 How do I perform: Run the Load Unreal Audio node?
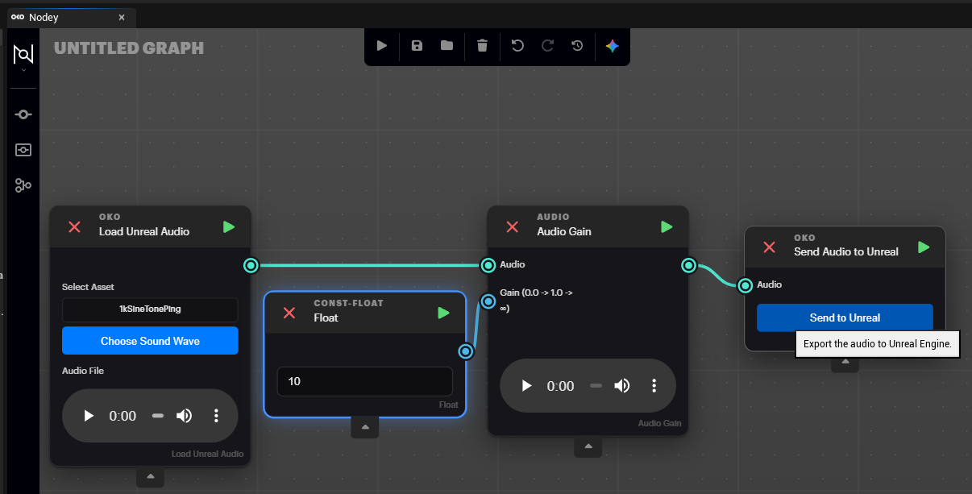[x=229, y=227]
